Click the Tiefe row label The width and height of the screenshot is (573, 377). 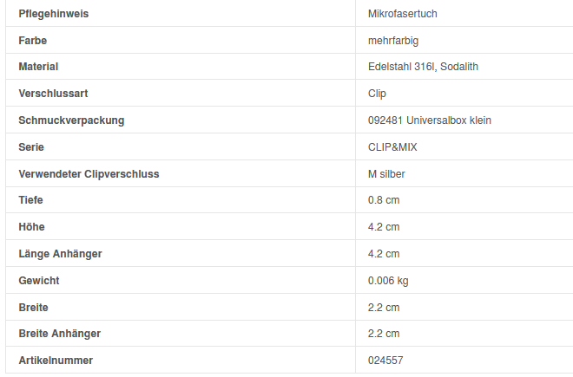click(30, 200)
